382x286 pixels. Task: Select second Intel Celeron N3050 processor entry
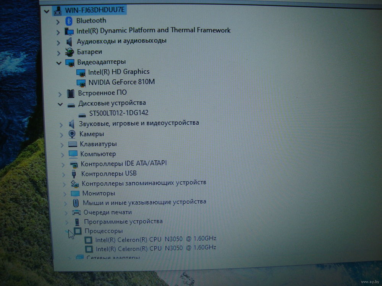156,248
